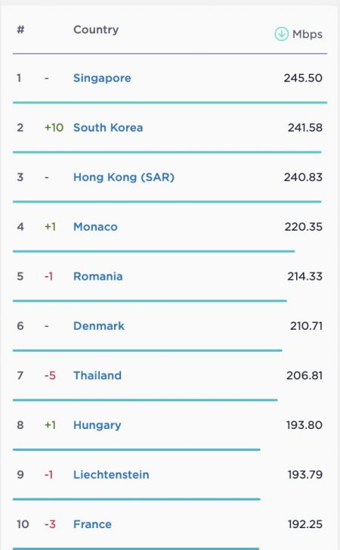Select Thailand in the ranking list
Image resolution: width=340 pixels, height=550 pixels.
(97, 375)
